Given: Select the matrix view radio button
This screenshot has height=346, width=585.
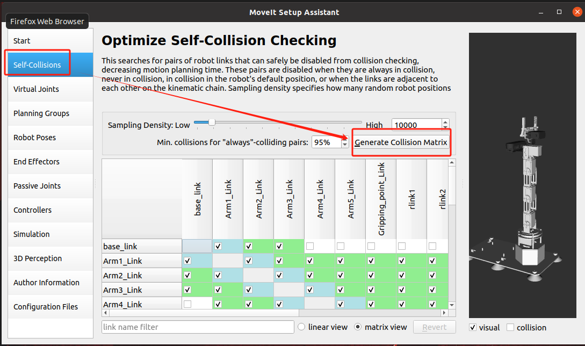Looking at the screenshot, I should [358, 327].
